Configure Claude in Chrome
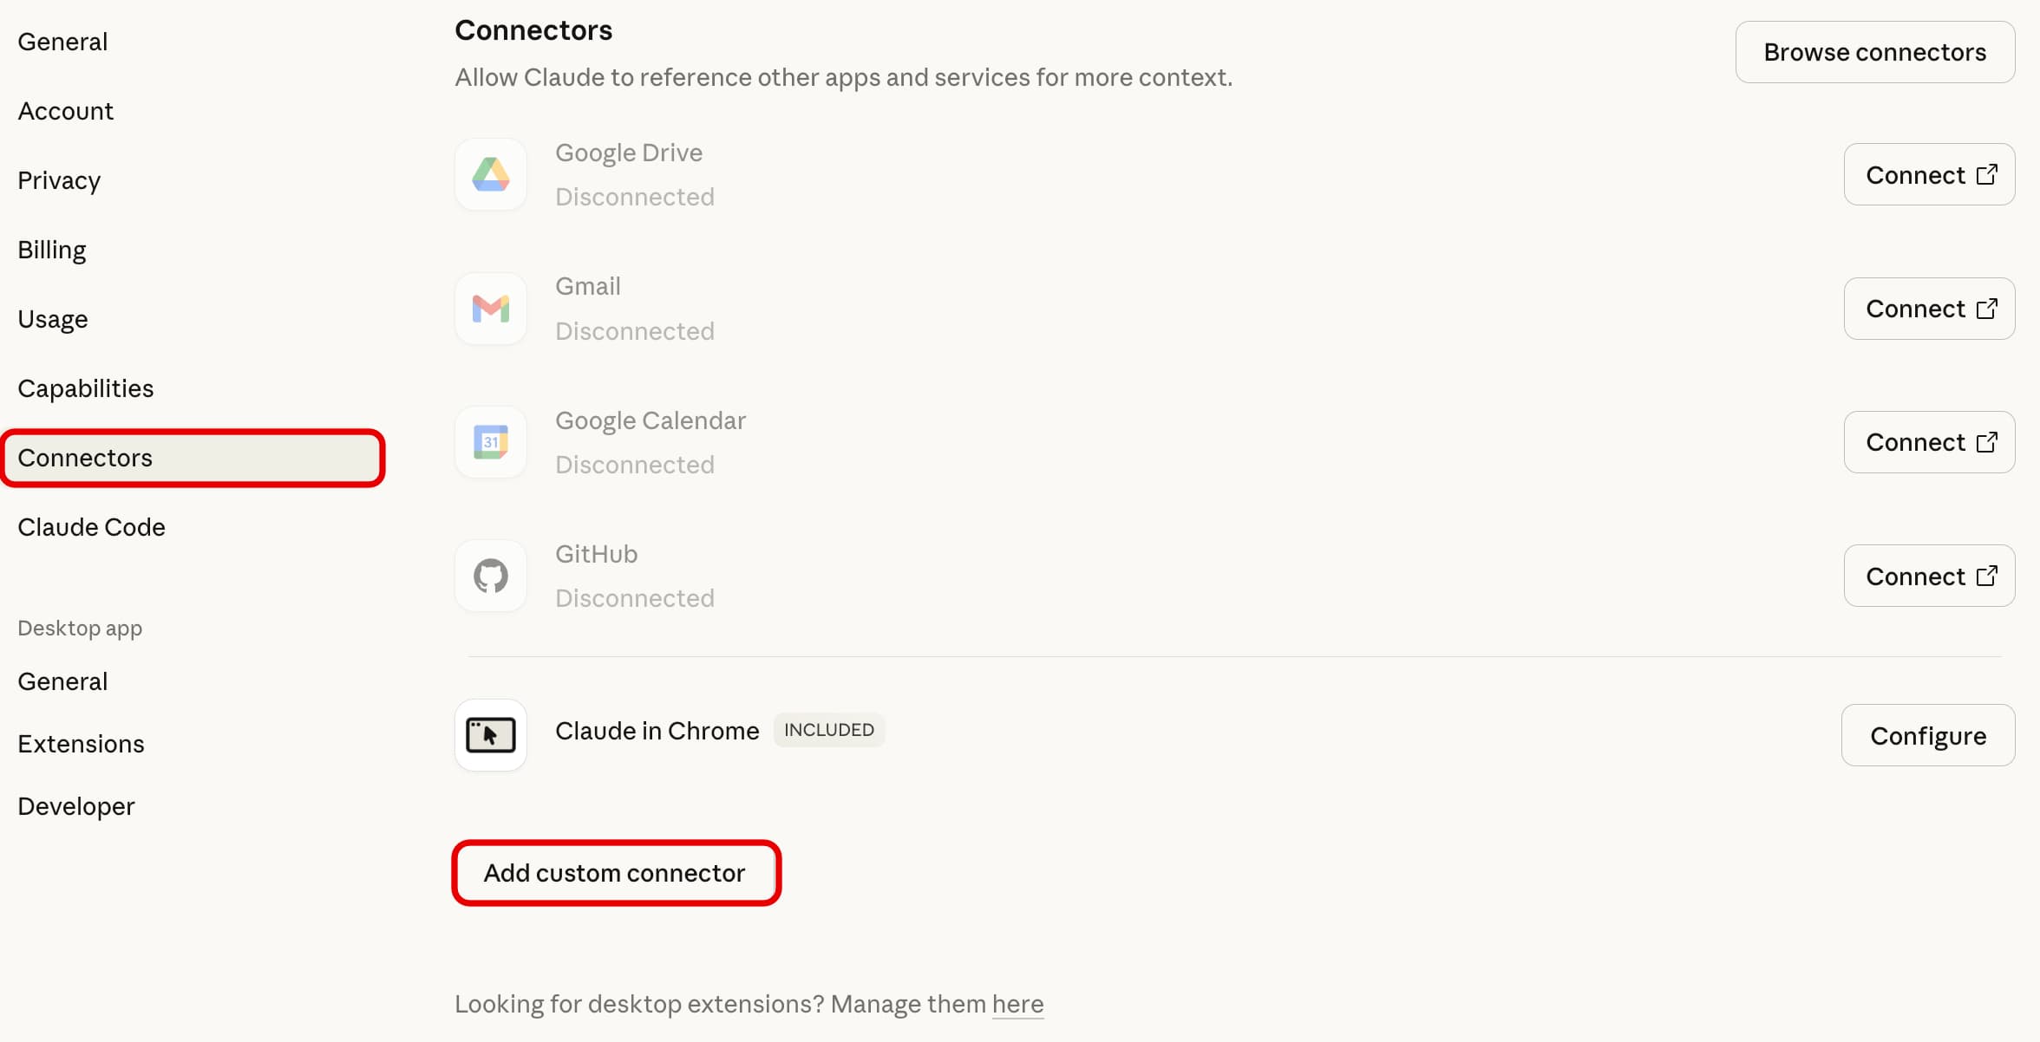The height and width of the screenshot is (1042, 2040). [1927, 735]
